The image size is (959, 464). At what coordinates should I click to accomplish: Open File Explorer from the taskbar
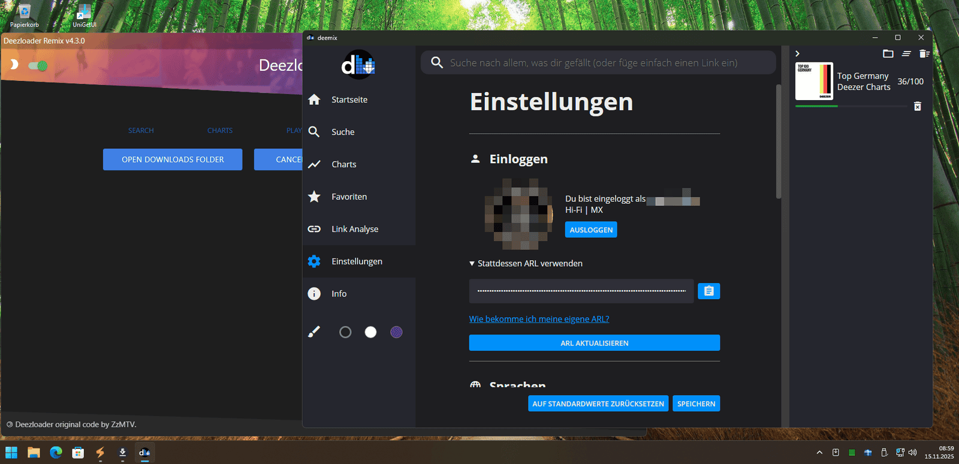tap(34, 453)
